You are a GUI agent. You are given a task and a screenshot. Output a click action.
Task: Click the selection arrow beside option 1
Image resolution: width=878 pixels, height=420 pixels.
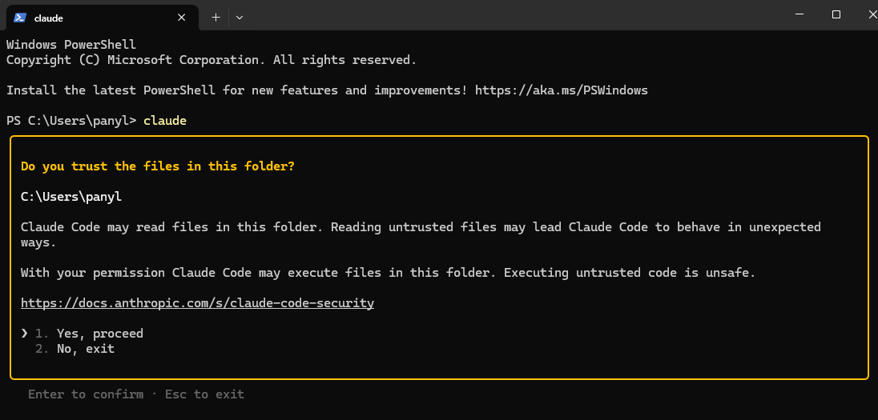point(24,333)
